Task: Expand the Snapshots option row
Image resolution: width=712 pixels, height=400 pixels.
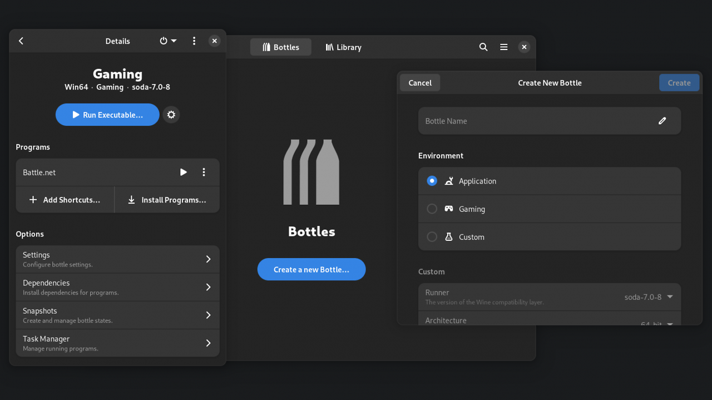Action: coord(118,315)
